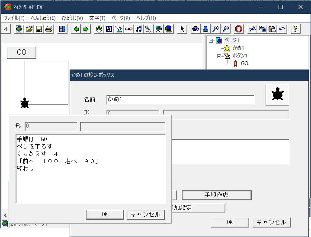The height and width of the screenshot is (237, 311).
Task: Click the eye tool in toolbar
Action: (196, 29)
